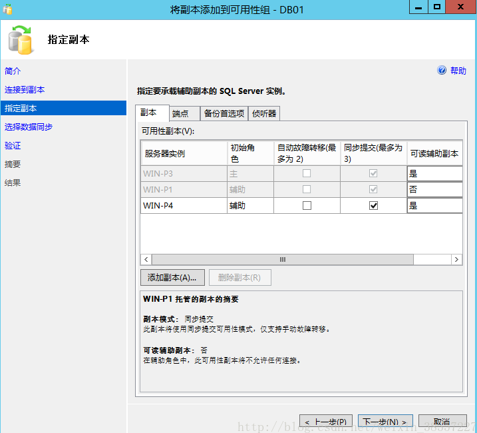Open readable secondary dropdown for WIN-P1 row
This screenshot has width=477, height=433.
(435, 190)
